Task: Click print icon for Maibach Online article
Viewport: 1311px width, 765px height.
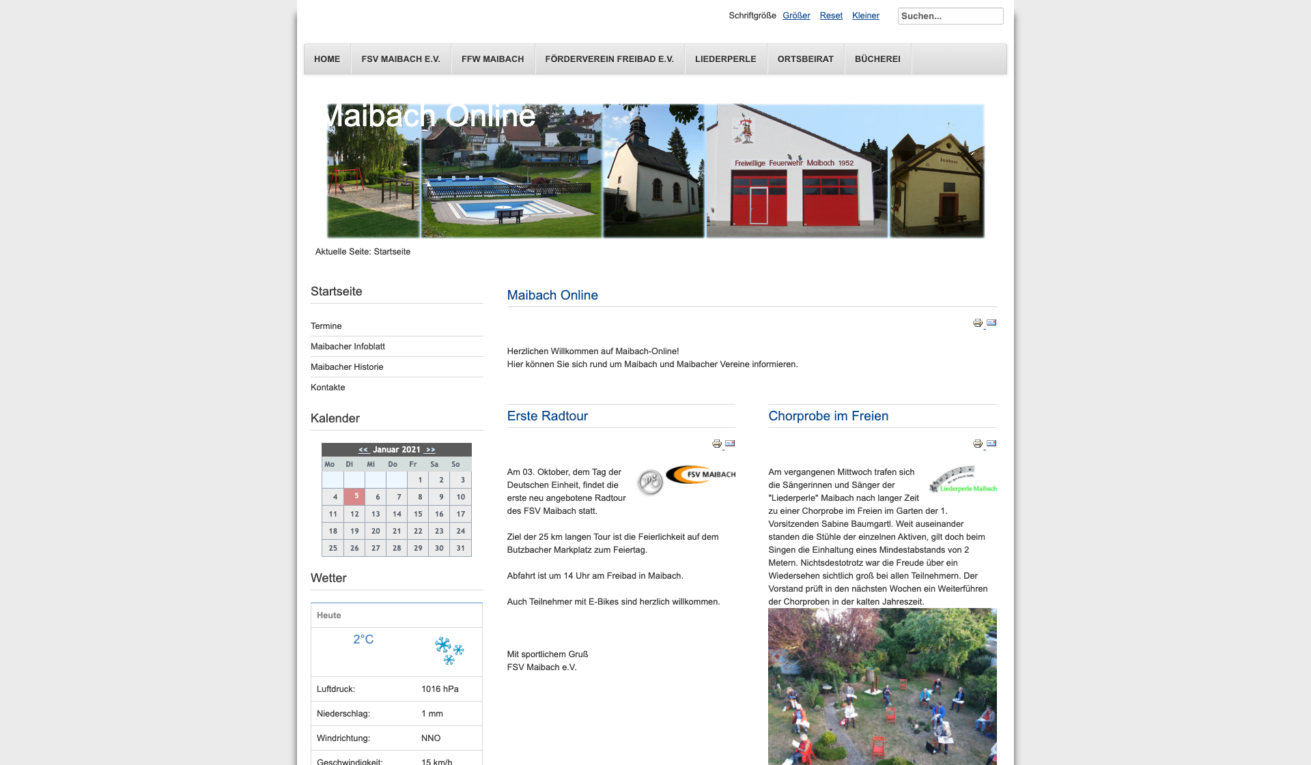Action: [977, 323]
